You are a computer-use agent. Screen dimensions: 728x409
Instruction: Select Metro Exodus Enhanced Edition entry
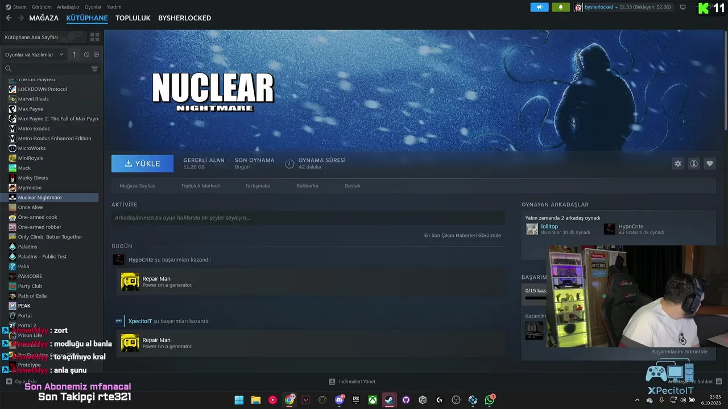click(x=55, y=138)
